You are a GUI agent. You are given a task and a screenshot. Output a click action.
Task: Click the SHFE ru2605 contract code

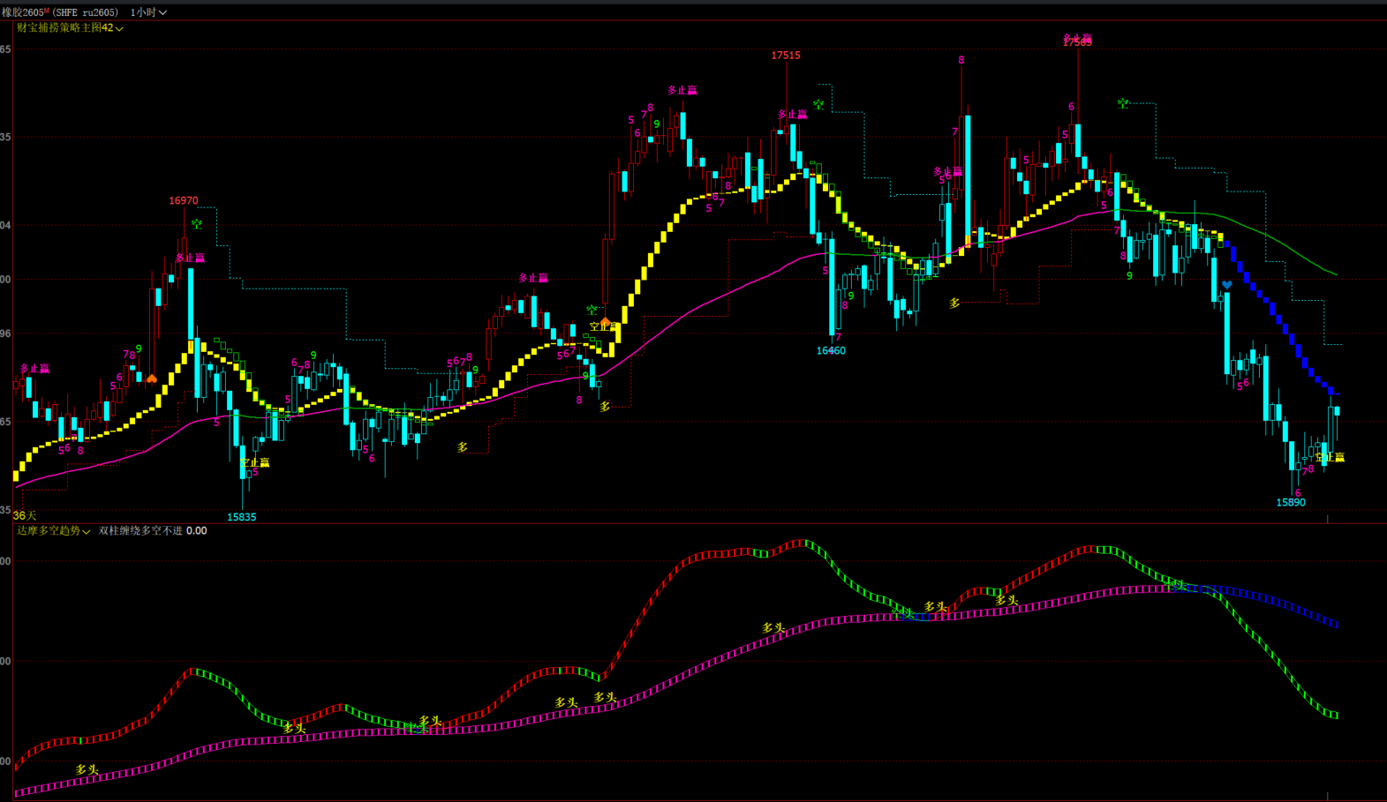click(86, 12)
